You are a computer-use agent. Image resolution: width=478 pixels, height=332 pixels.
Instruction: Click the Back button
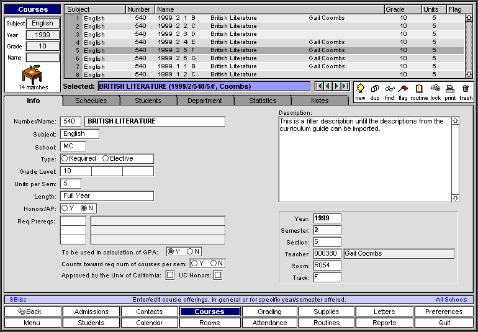click(33, 312)
